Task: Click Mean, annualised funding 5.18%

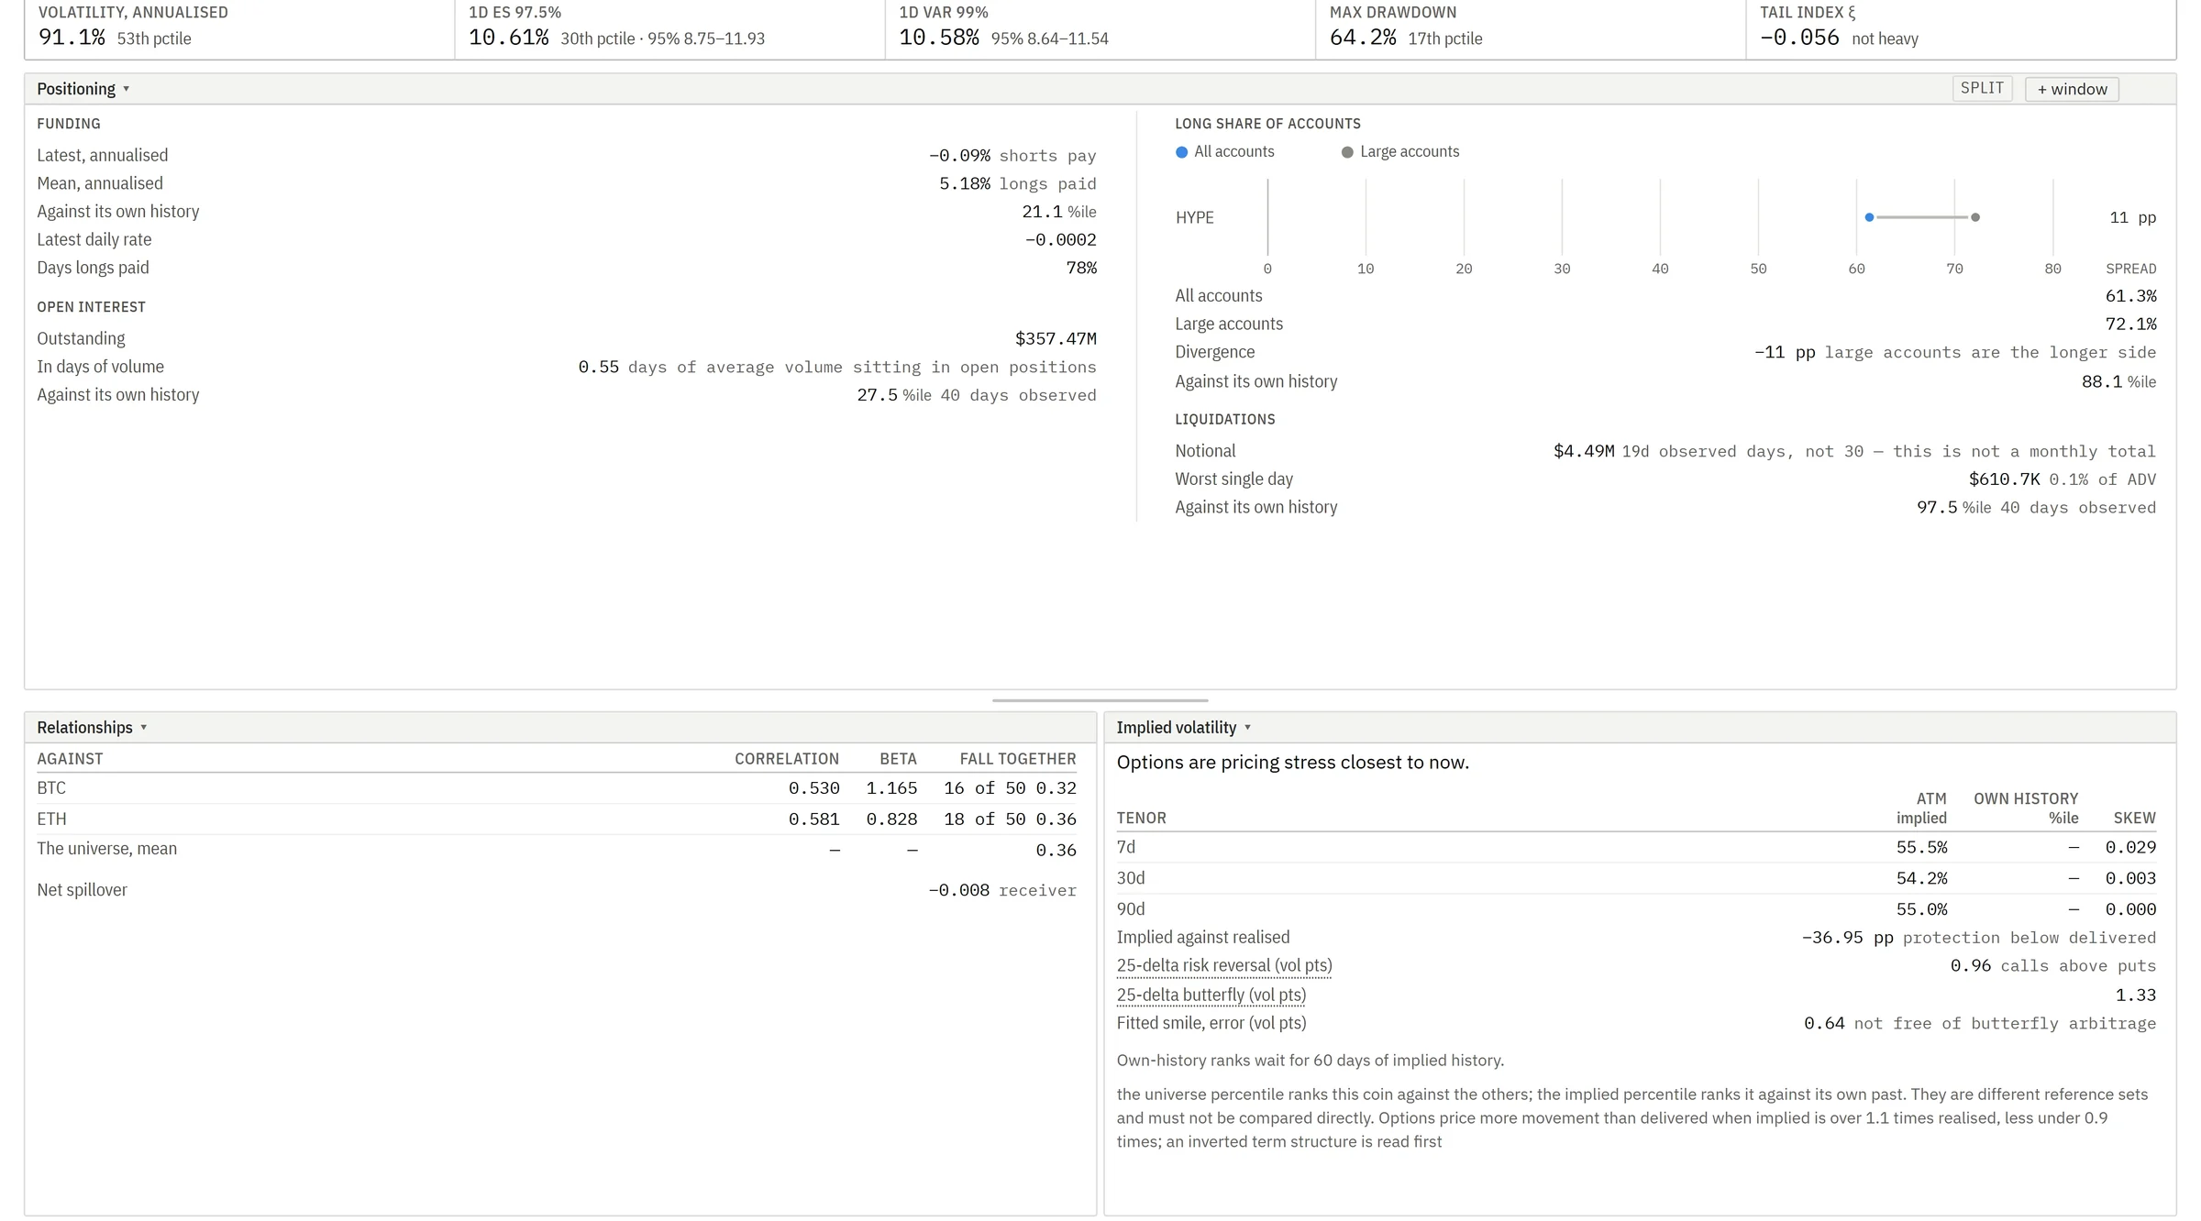Action: [x=964, y=183]
